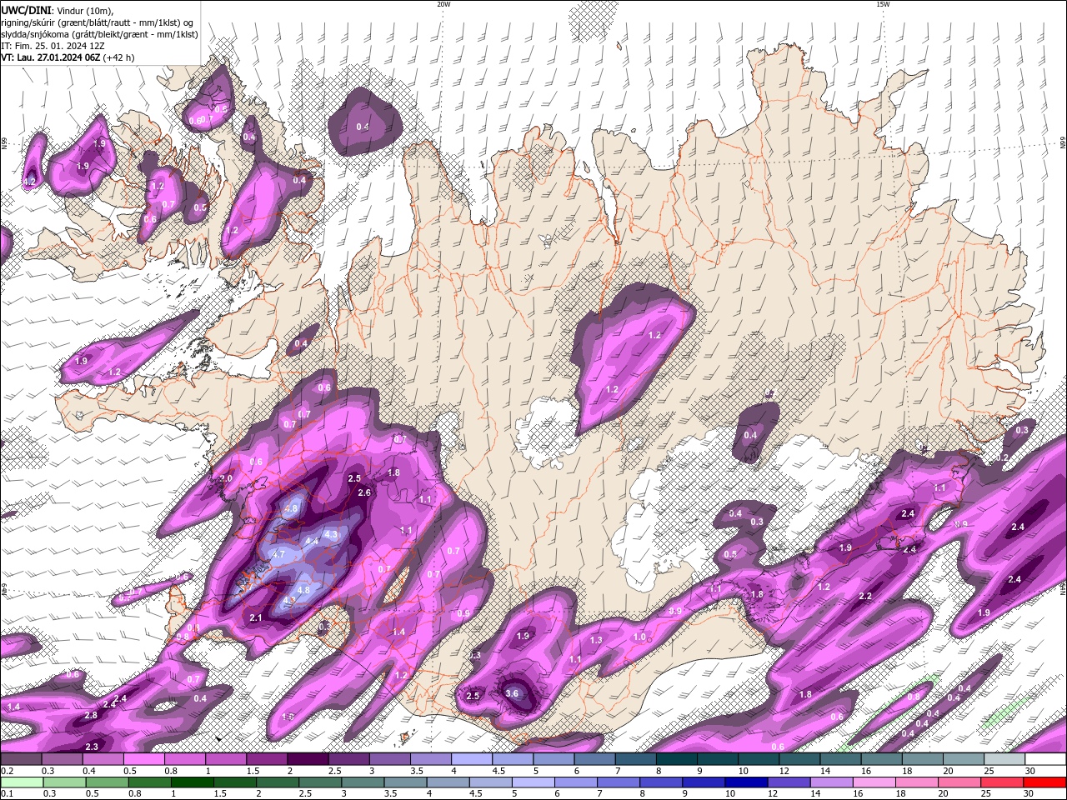Click the 0.2 label on the snow scale
Screen dimensions: 1067x800
[6, 772]
